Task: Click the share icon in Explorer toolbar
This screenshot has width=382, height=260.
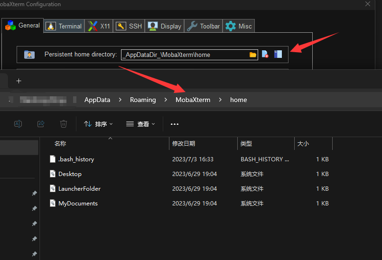Action: (x=41, y=124)
